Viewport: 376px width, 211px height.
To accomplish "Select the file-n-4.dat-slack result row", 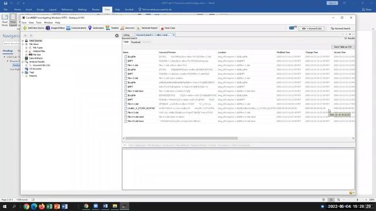I will 239,117.
